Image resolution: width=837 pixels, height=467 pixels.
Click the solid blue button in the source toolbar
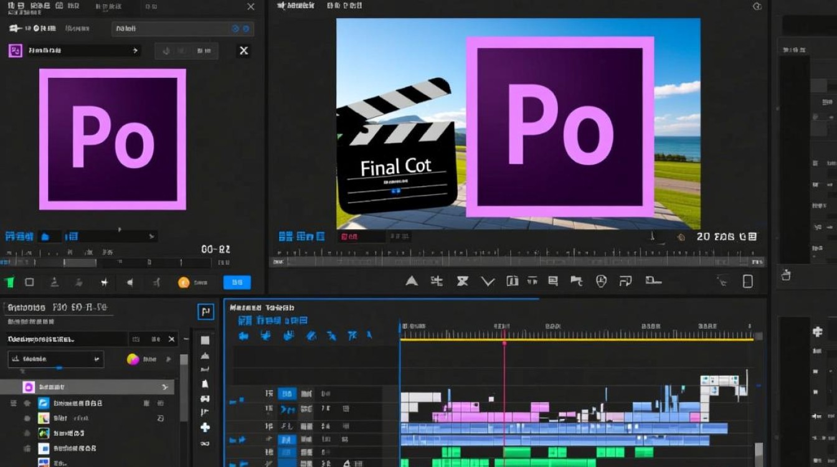[237, 283]
